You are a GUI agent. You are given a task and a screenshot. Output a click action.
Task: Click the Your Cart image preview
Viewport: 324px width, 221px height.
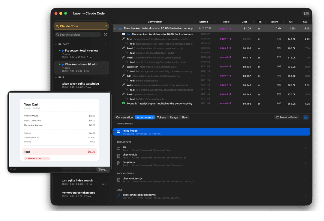coord(59,130)
